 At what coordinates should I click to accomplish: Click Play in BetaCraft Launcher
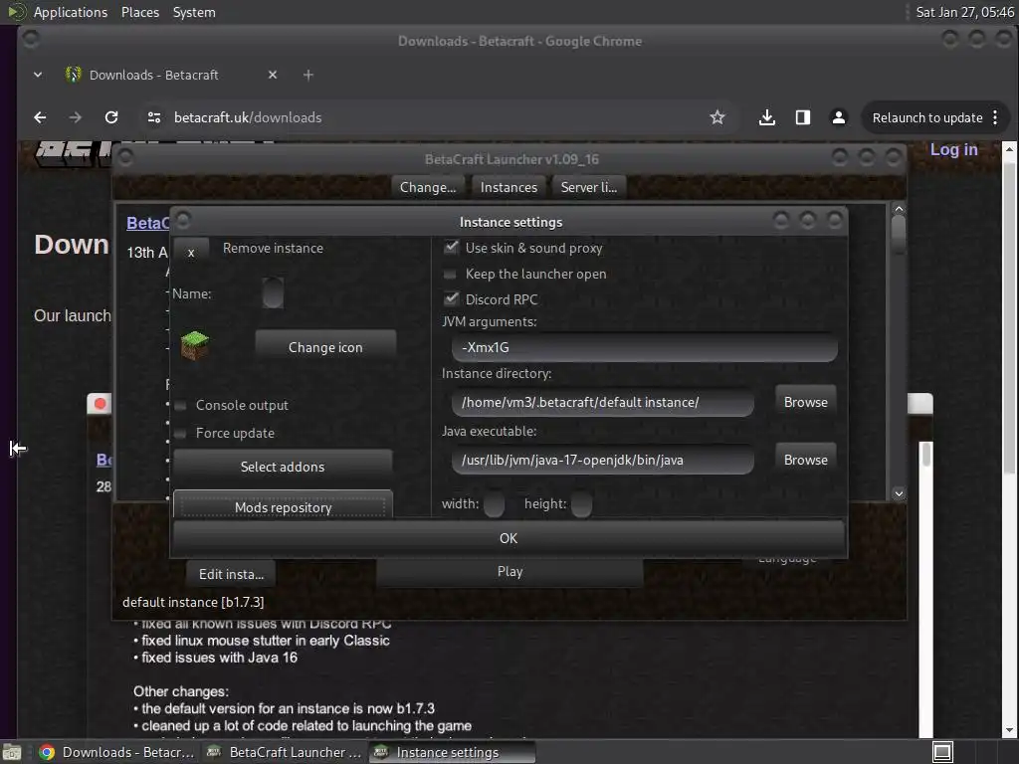(x=509, y=572)
